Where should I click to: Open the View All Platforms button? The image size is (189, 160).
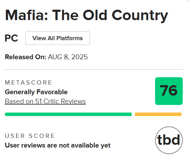click(57, 38)
